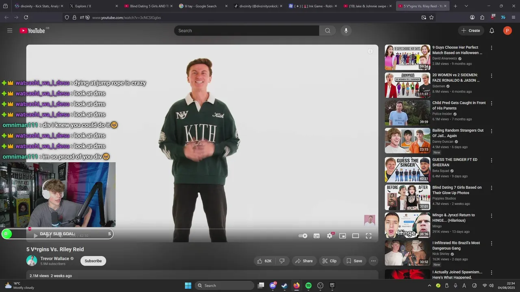Open Steam from the taskbar
The image size is (520, 292).
click(284, 286)
